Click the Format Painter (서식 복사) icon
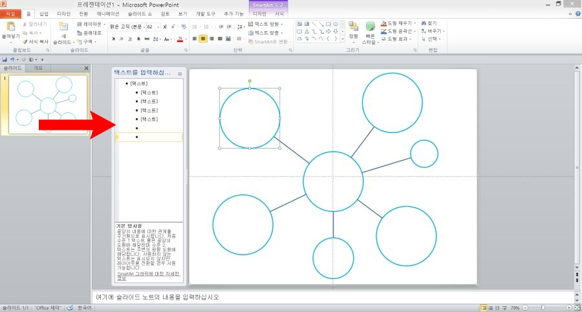 (x=26, y=41)
